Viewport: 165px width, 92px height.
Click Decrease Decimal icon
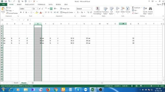tap(91, 13)
